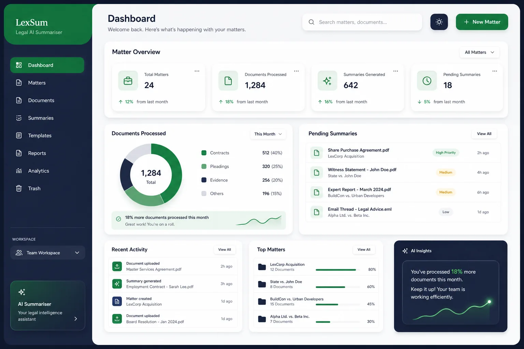The image size is (524, 349).
Task: Open the Reports sidebar item
Action: click(47, 153)
